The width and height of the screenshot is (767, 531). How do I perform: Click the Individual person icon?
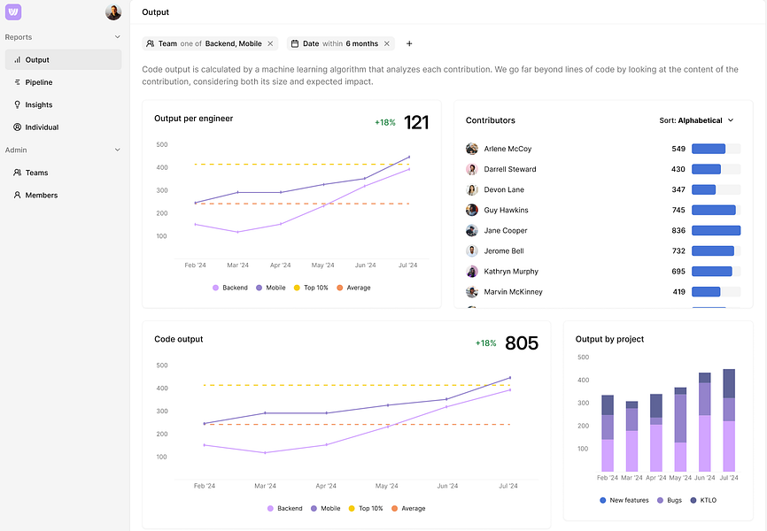tap(17, 127)
